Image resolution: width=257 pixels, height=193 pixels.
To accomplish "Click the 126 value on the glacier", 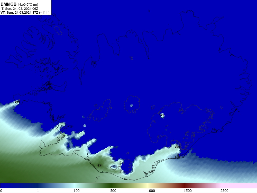I will (x=162, y=115).
